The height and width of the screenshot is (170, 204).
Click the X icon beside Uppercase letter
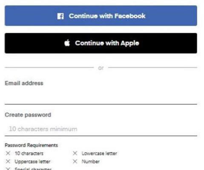click(8, 161)
